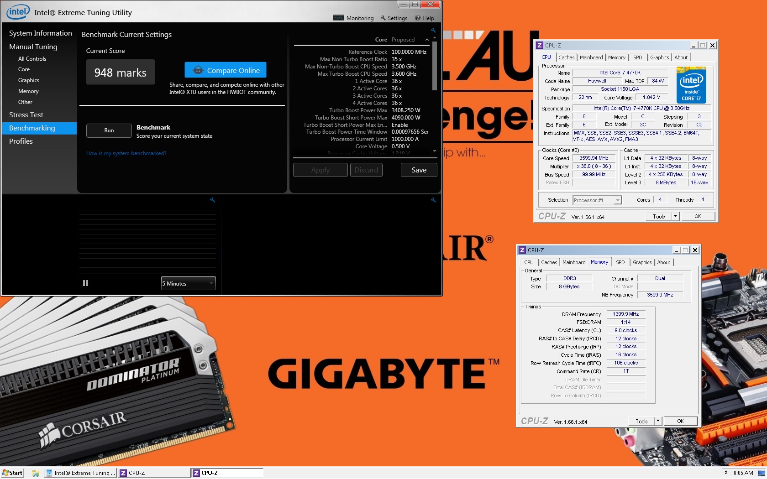
Task: Click the Discard button
Action: click(x=366, y=170)
